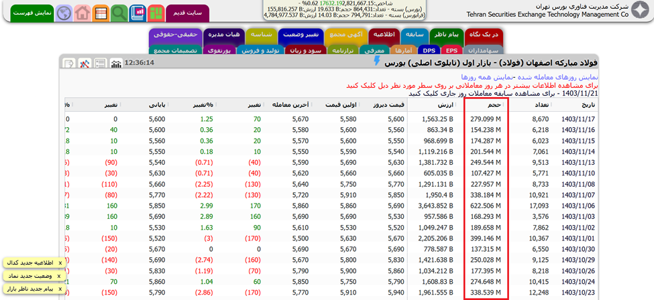Dismiss the وضعیت جدید نماد notification

pyautogui.click(x=59, y=276)
